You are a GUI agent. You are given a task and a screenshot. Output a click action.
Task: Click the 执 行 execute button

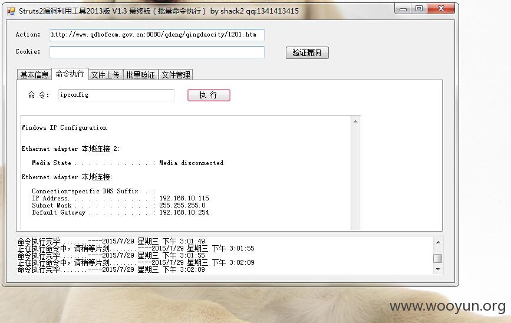tap(209, 95)
